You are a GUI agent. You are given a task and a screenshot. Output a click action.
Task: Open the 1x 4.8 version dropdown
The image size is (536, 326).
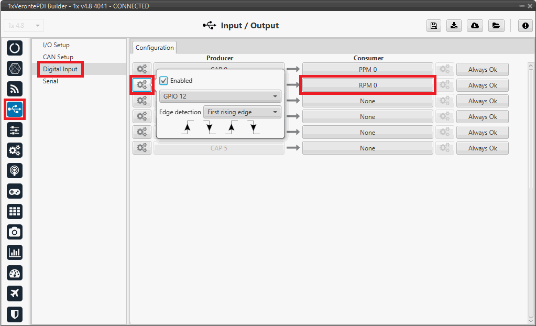tap(24, 26)
